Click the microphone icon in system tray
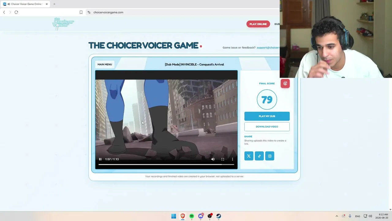The height and width of the screenshot is (221, 392). (350, 216)
